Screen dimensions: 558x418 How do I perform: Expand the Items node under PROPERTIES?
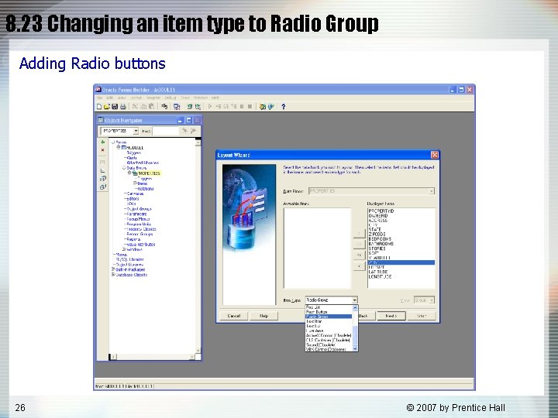pyautogui.click(x=135, y=183)
